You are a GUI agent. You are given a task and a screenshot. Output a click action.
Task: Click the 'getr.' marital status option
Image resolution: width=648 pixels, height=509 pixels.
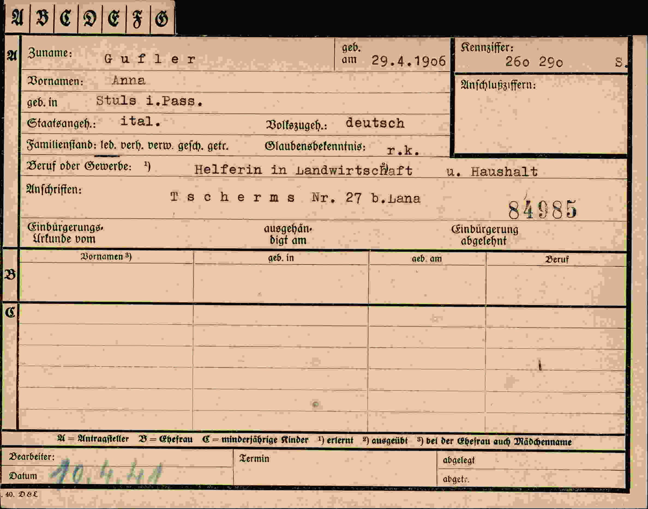coord(218,146)
